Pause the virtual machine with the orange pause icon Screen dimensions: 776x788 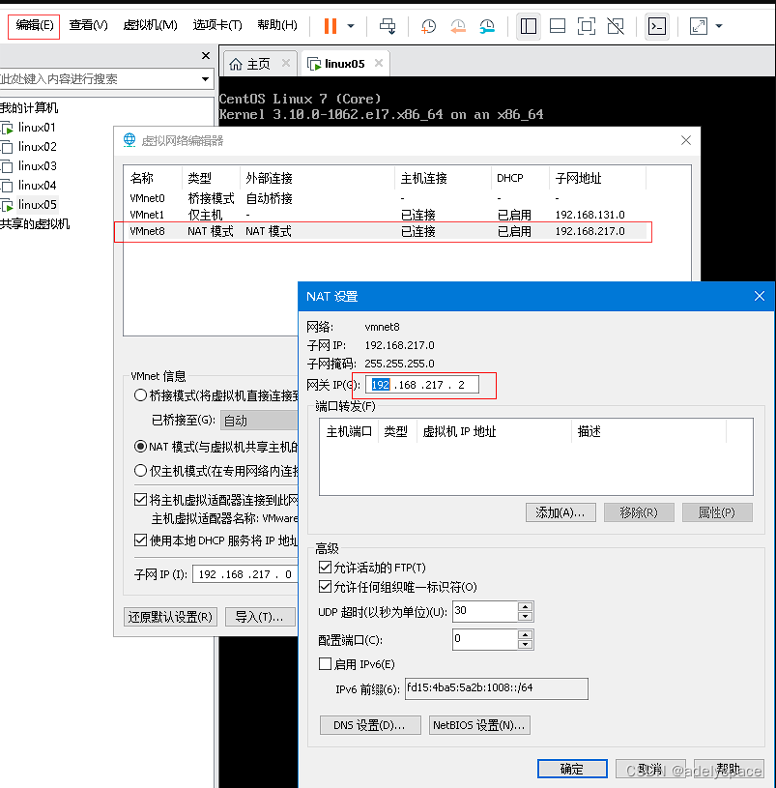[330, 26]
